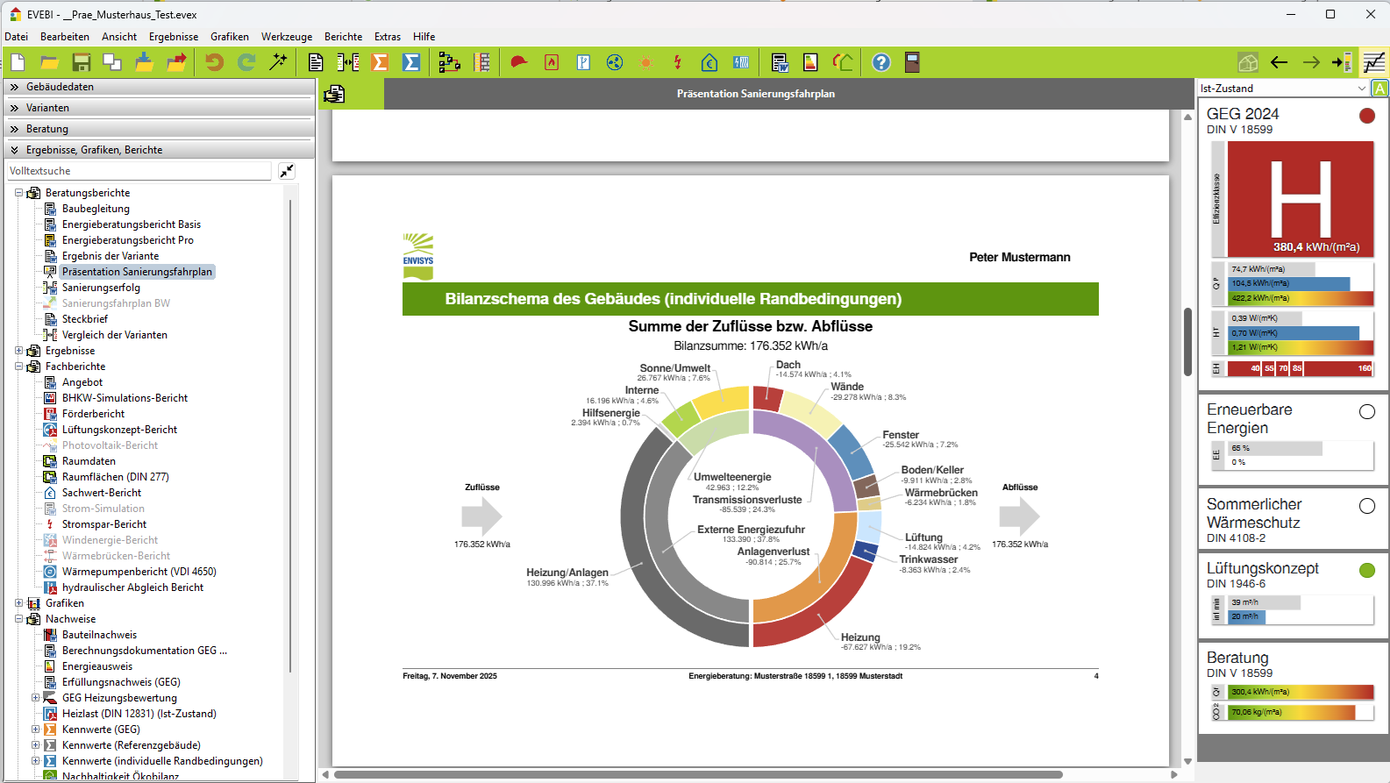Open the Extras menu
Image resolution: width=1390 pixels, height=783 pixels.
point(387,37)
